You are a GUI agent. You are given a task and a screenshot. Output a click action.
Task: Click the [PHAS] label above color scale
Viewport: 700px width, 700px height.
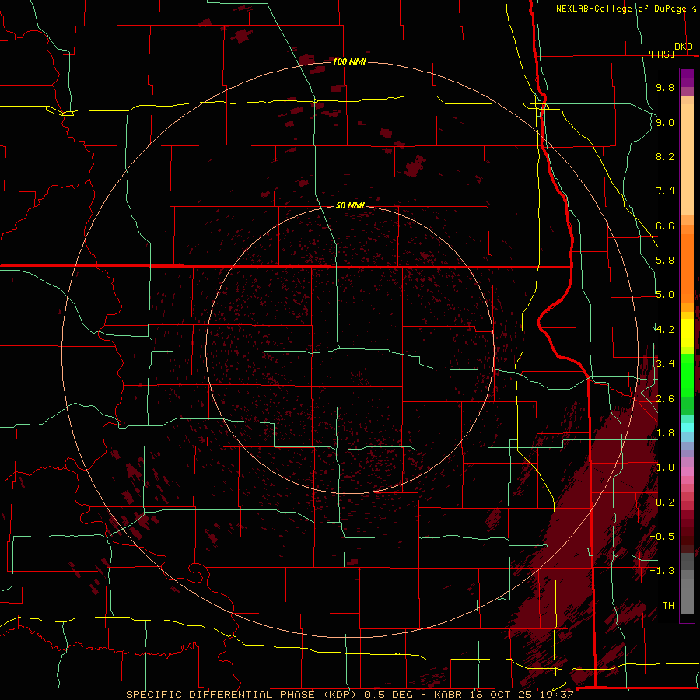point(657,54)
